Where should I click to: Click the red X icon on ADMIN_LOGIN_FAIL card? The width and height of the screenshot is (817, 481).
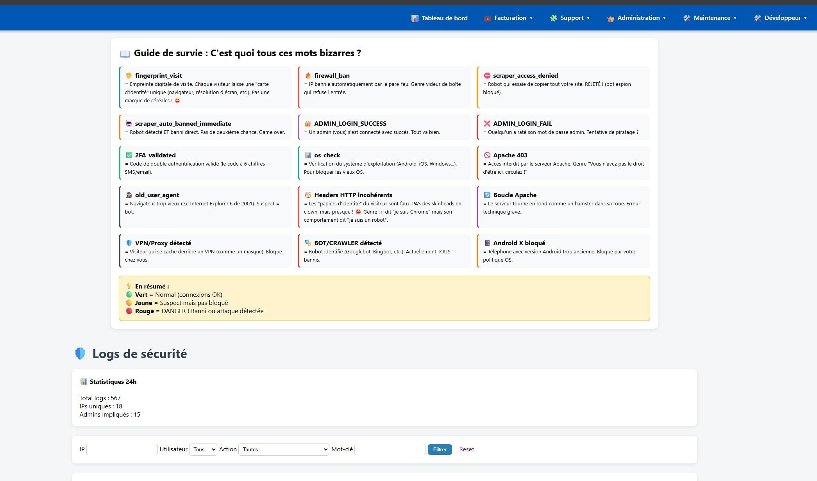[x=487, y=123]
